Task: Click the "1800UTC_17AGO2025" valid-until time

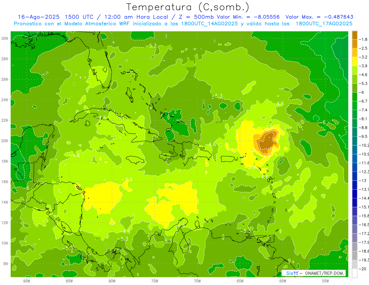Action: click(324, 24)
